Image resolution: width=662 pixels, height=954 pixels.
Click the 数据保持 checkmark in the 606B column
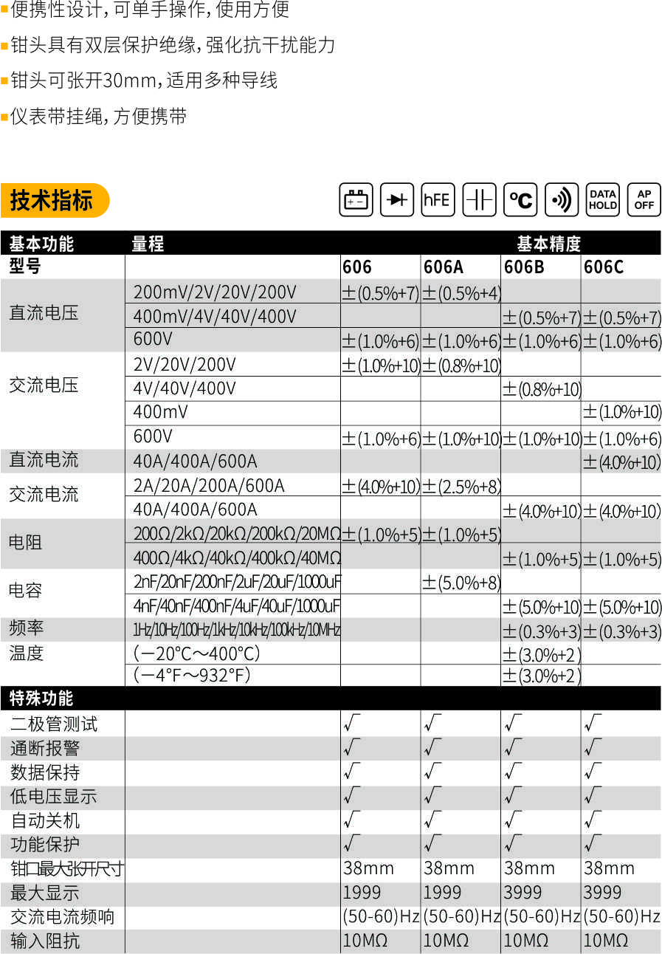[512, 772]
